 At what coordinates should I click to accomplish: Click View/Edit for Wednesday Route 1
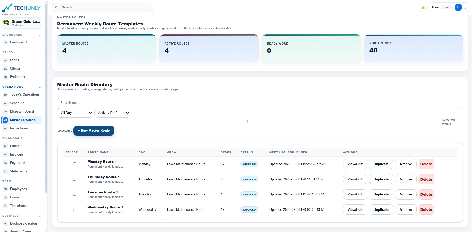tap(355, 209)
